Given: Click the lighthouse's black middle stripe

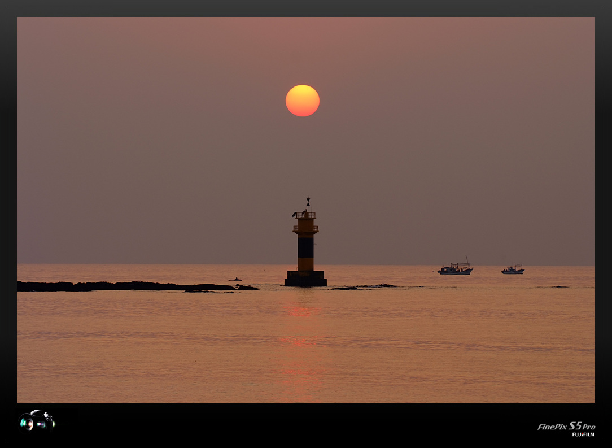Looking at the screenshot, I should coord(305,247).
